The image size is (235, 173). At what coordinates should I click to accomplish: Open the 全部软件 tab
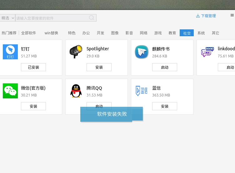28,33
